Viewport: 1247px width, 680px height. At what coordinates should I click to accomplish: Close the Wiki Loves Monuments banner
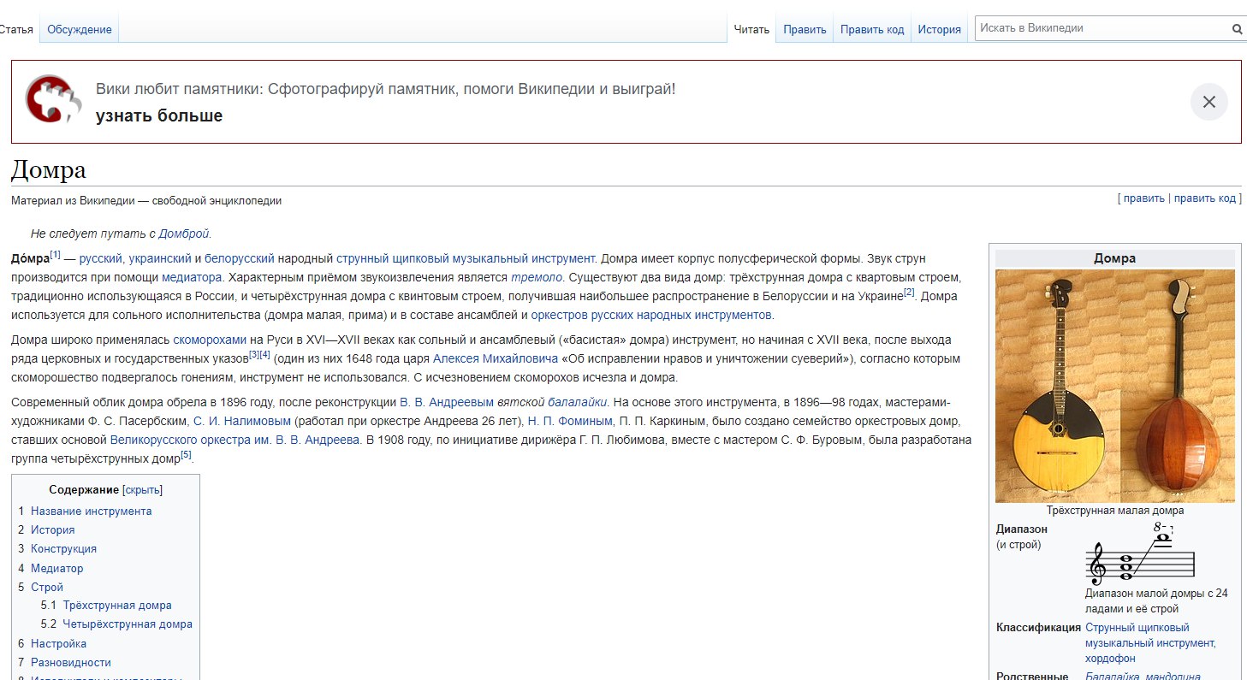[x=1208, y=102]
